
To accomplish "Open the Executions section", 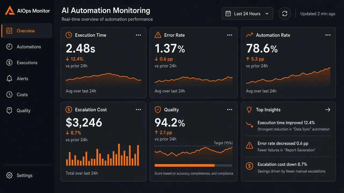I will (x=27, y=62).
